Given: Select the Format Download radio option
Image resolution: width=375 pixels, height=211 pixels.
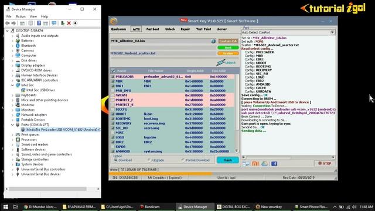Looking at the screenshot, I should click(183, 160).
